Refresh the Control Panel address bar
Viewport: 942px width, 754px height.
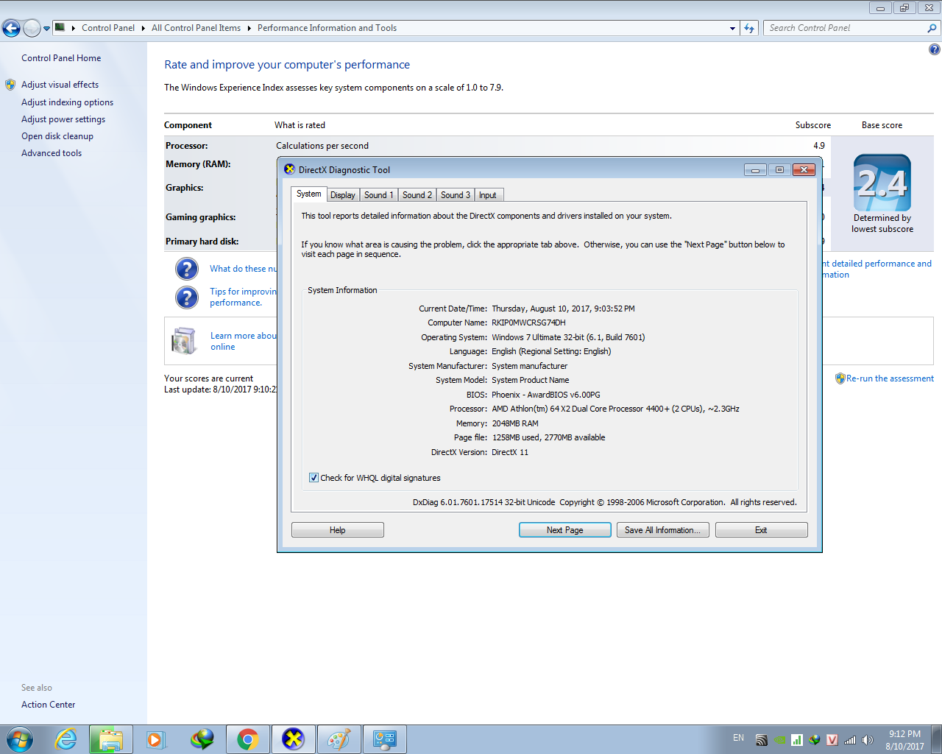749,28
